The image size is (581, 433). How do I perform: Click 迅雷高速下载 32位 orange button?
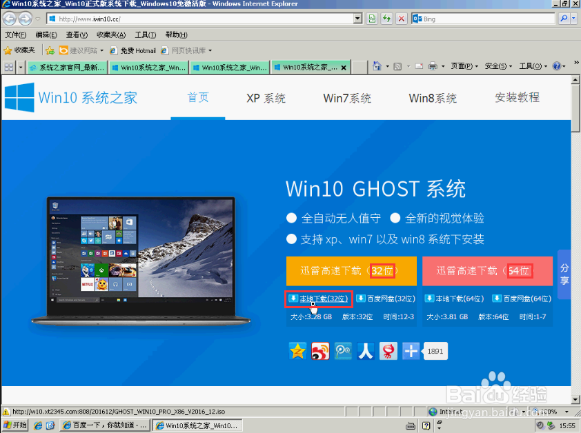pyautogui.click(x=351, y=271)
